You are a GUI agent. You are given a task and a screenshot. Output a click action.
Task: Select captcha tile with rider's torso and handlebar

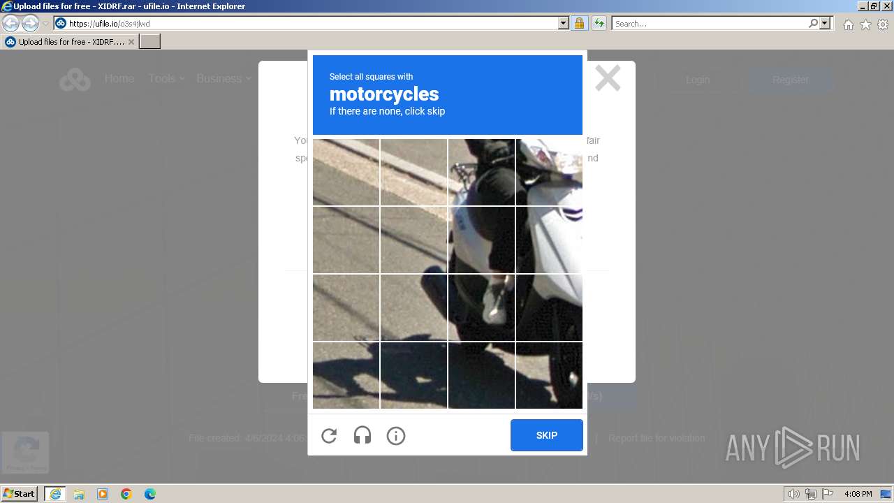(x=481, y=172)
